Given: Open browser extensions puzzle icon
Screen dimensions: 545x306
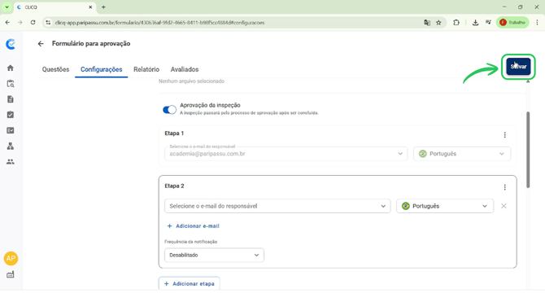Looking at the screenshot, I should point(456,23).
